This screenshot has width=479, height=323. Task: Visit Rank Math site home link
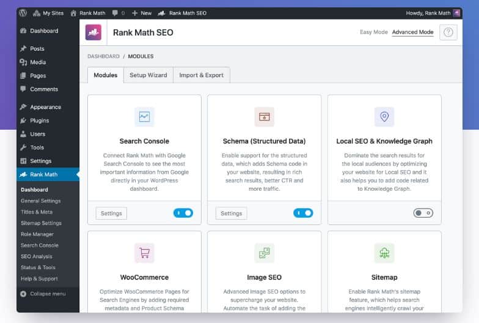[88, 13]
